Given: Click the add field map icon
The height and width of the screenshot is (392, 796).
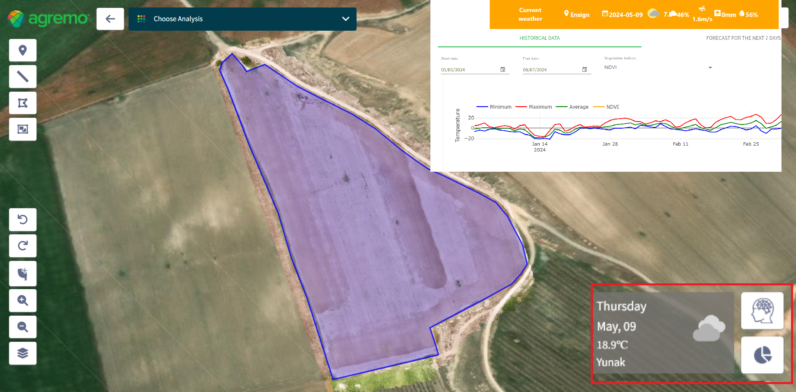Looking at the screenshot, I should pos(23,274).
